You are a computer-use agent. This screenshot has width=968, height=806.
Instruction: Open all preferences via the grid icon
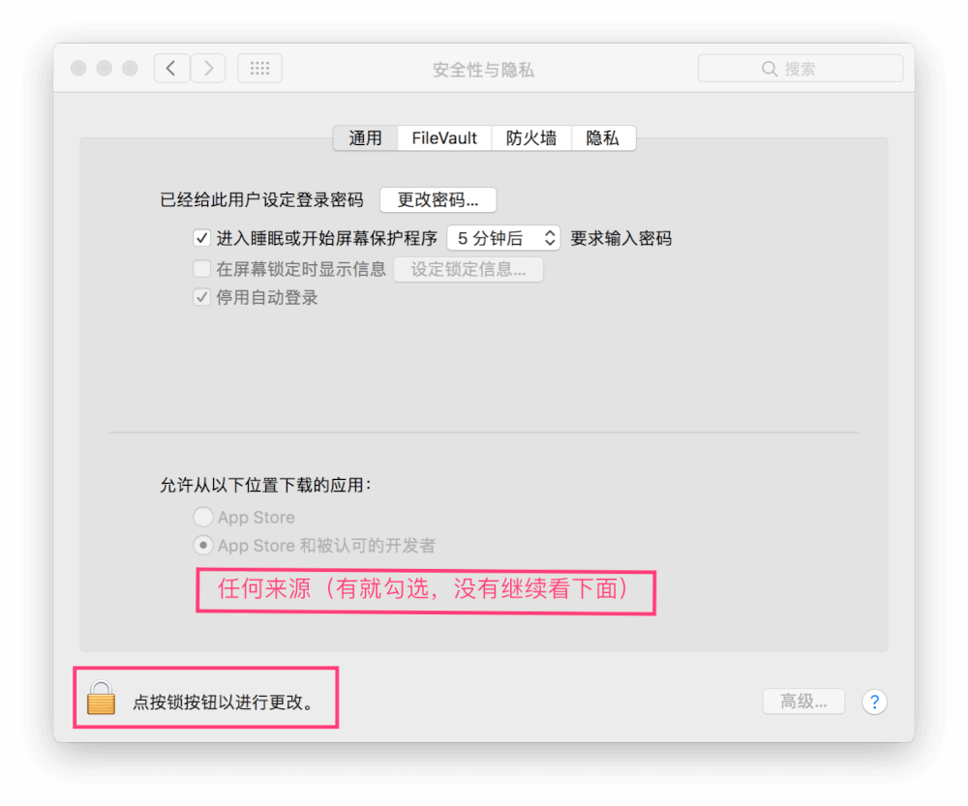(259, 68)
